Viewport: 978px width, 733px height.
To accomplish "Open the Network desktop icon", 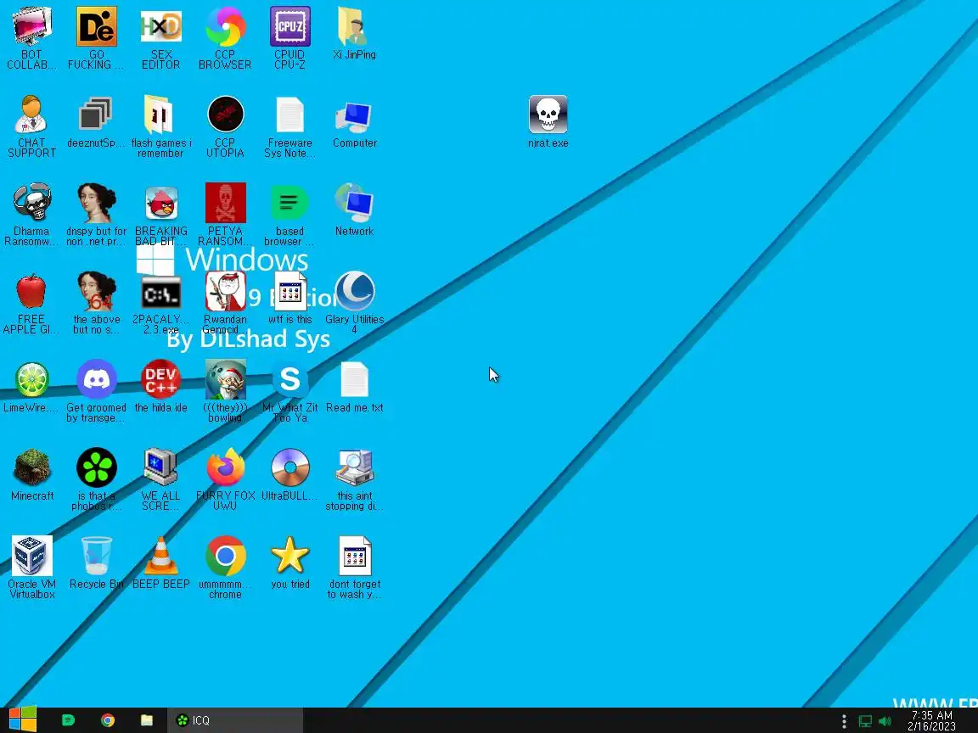I will [x=354, y=203].
